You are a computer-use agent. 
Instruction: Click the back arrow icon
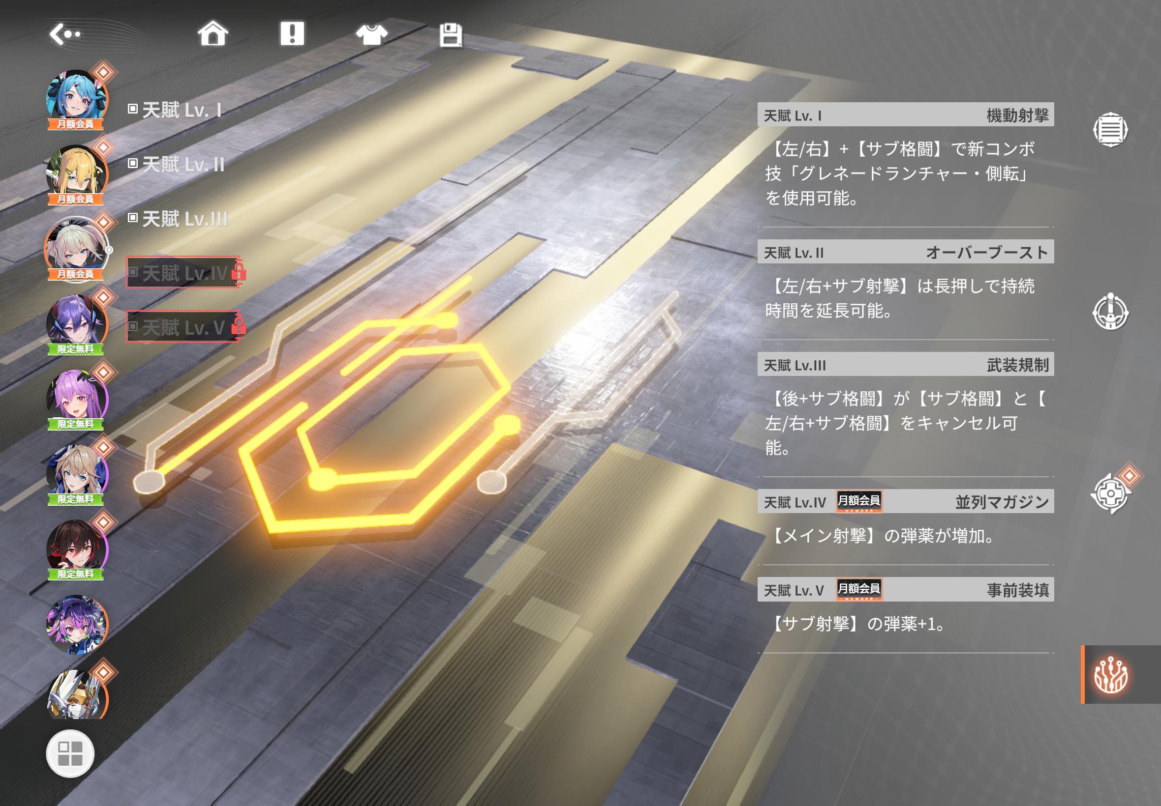point(65,34)
